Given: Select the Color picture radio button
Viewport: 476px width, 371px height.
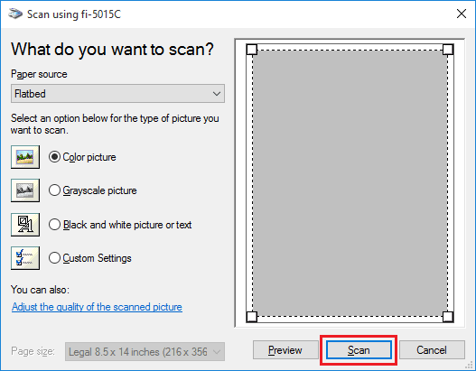Looking at the screenshot, I should (54, 157).
